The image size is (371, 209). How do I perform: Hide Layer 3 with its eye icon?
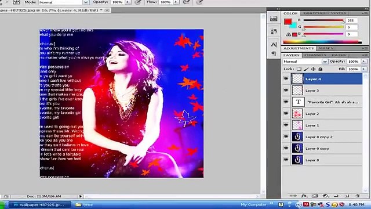click(286, 91)
